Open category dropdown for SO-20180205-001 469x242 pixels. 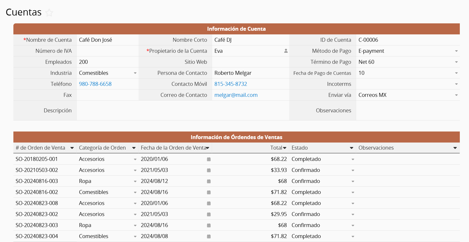click(x=135, y=159)
